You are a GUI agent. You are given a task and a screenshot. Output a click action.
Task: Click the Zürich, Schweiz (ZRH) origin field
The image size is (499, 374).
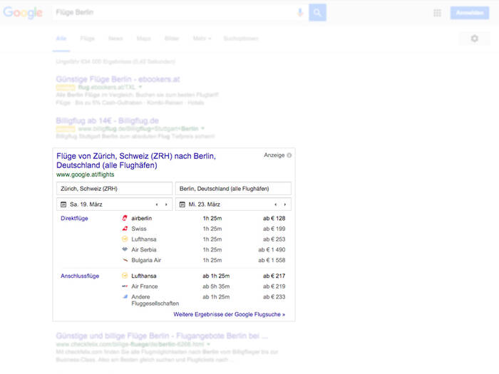pyautogui.click(x=114, y=189)
